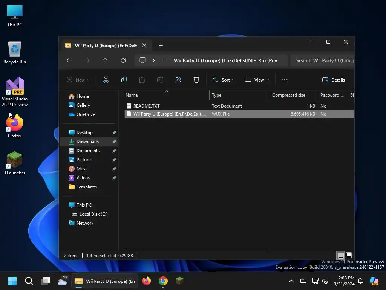Open taskbar Search
386x290 pixels.
click(29, 281)
